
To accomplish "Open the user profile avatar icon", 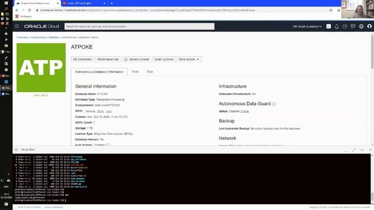I will [369, 26].
